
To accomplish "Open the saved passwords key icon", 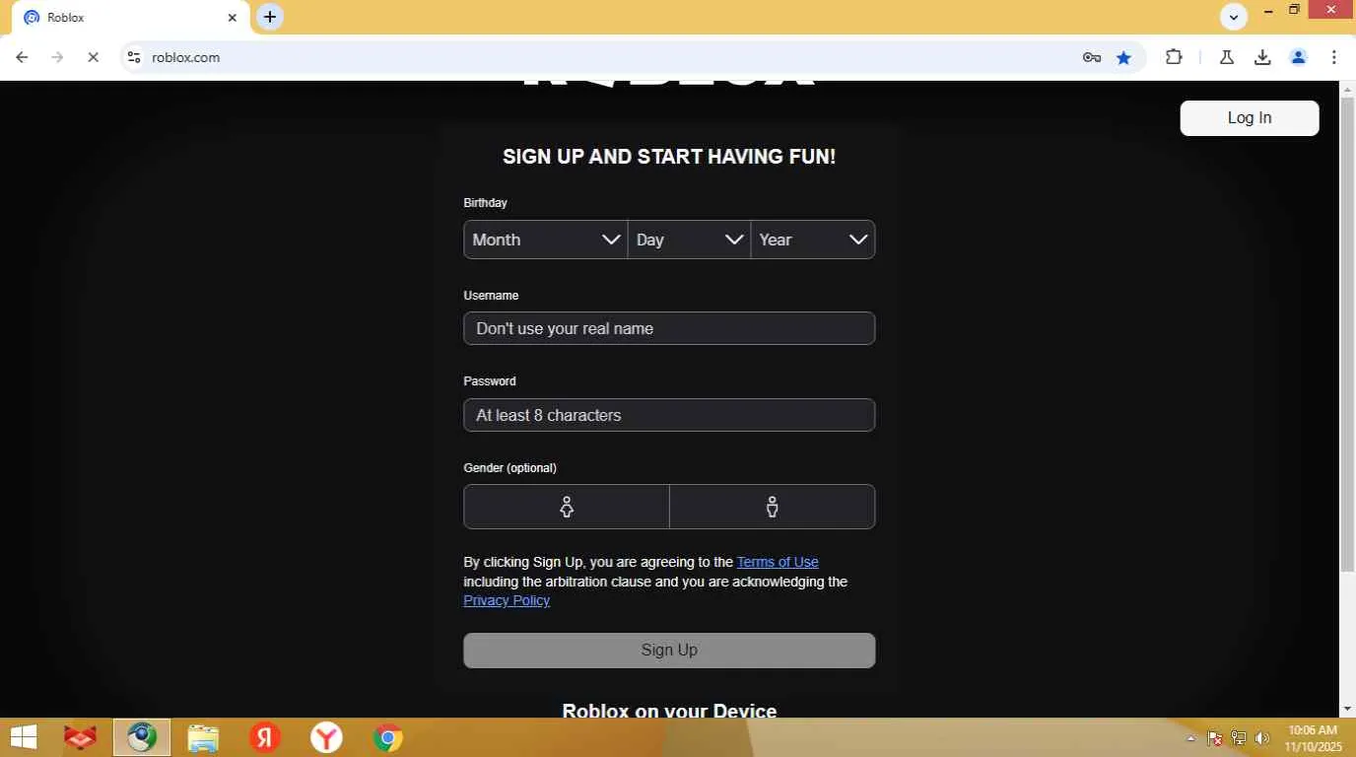I will [x=1092, y=57].
